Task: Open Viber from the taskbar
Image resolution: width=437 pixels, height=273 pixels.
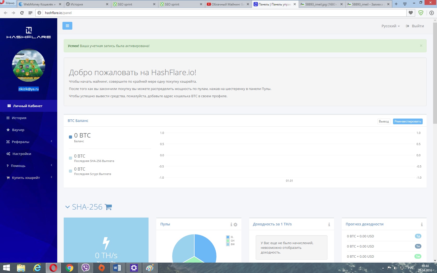Action: point(86,268)
